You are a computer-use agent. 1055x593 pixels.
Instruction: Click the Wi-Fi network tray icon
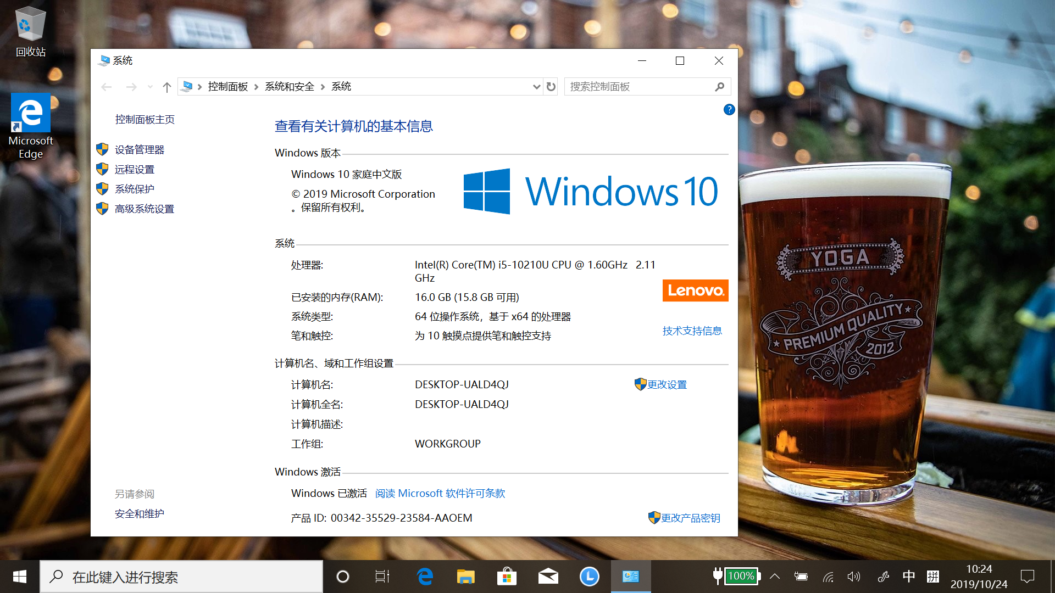[828, 577]
